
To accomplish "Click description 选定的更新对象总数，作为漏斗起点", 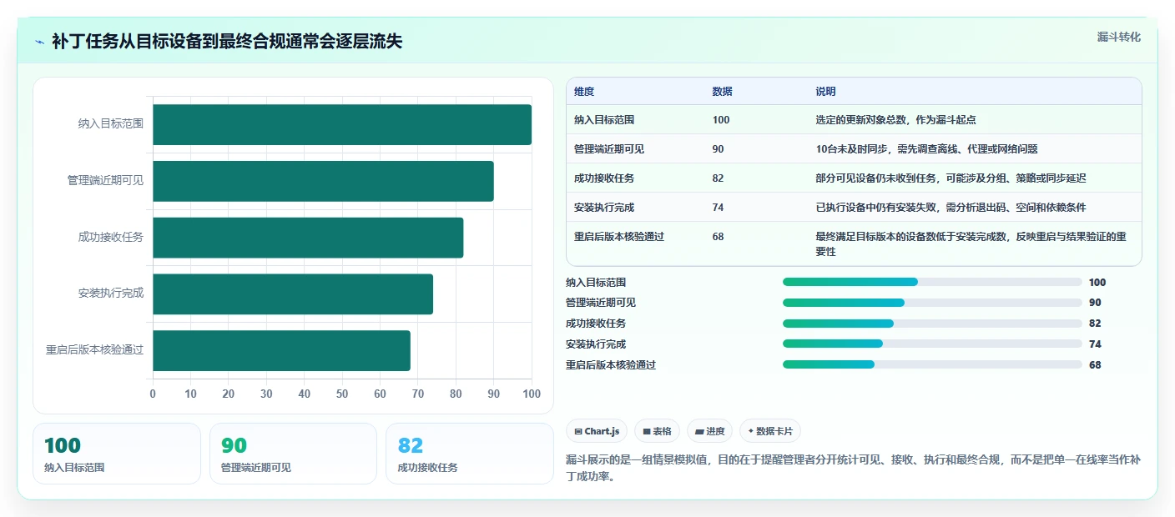I will [895, 119].
